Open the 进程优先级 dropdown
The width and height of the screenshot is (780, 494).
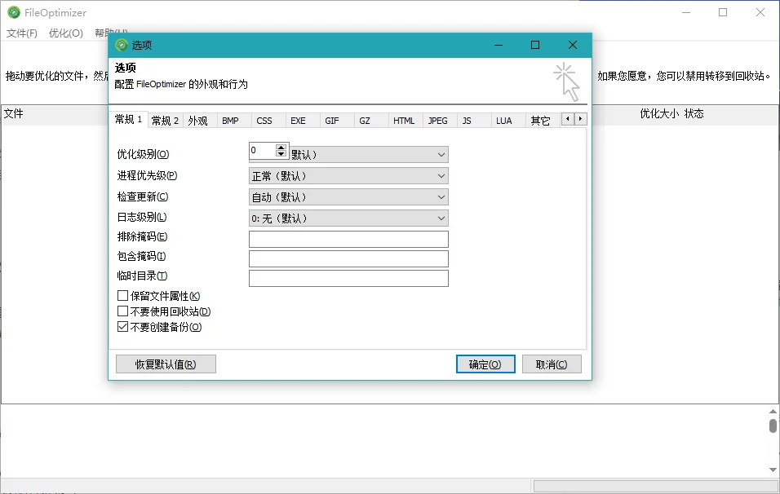348,176
